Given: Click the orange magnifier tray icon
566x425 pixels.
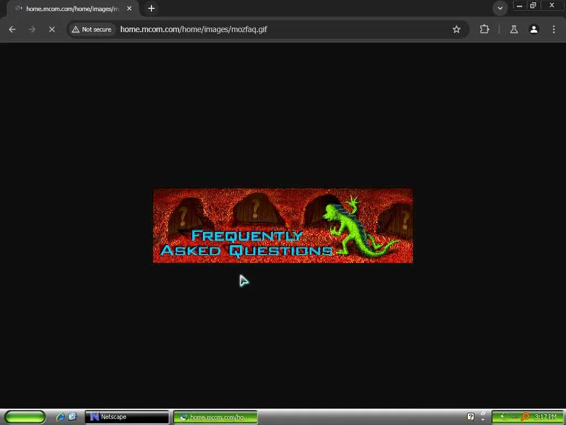Looking at the screenshot, I should 525,417.
